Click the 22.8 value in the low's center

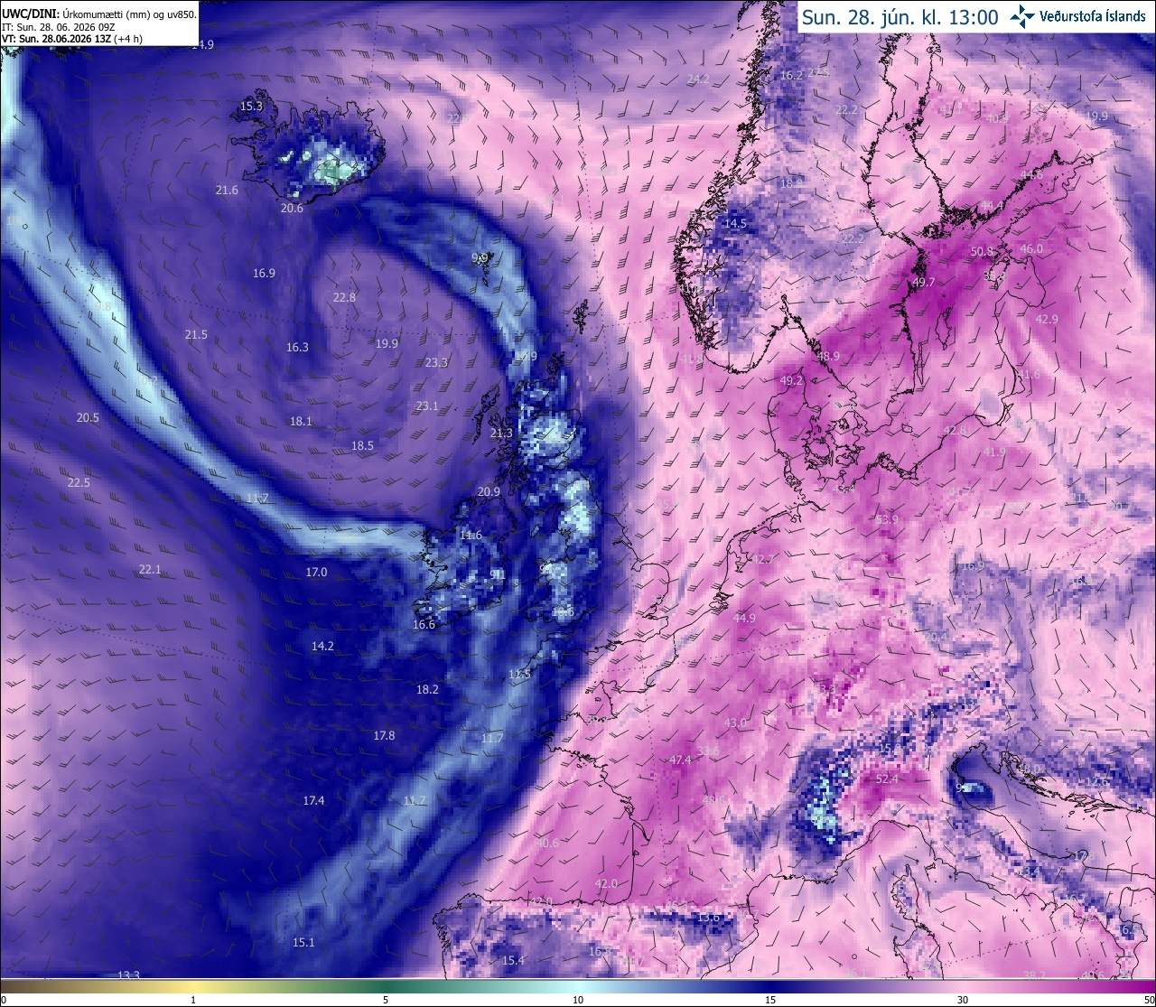344,297
